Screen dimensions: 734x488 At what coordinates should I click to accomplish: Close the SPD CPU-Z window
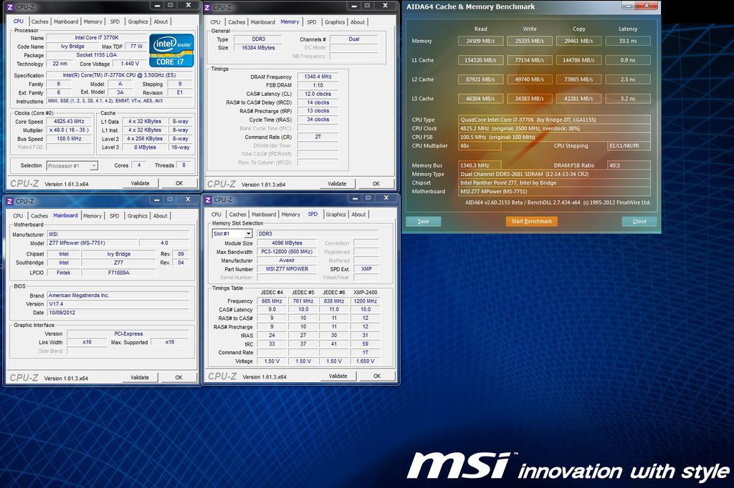(386, 197)
